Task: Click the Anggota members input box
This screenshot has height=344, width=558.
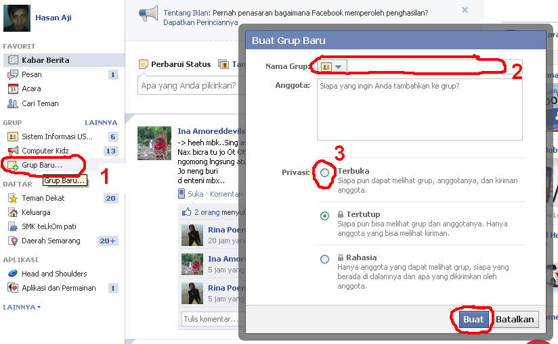Action: [x=420, y=109]
